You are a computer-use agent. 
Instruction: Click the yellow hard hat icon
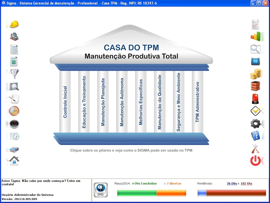tap(14, 24)
